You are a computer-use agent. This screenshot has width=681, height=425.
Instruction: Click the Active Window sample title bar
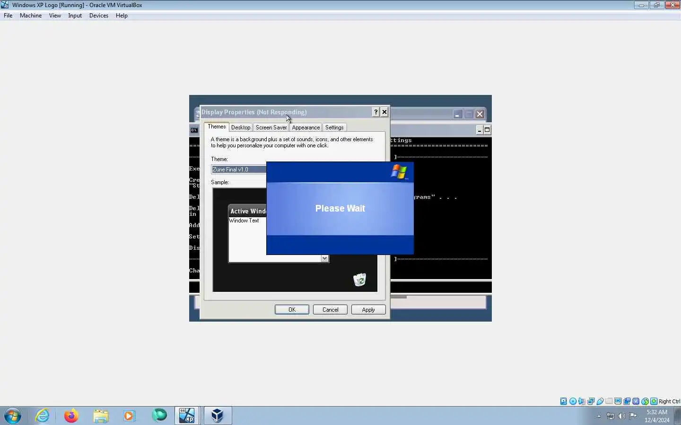click(248, 211)
